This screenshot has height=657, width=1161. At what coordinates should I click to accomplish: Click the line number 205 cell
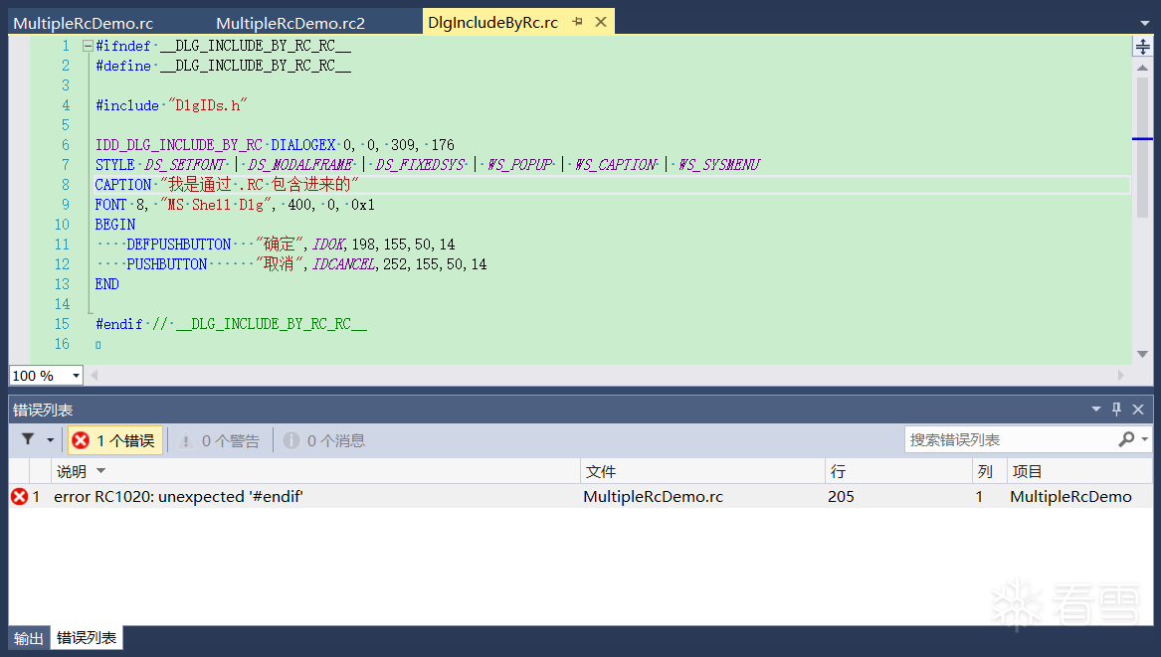(841, 496)
